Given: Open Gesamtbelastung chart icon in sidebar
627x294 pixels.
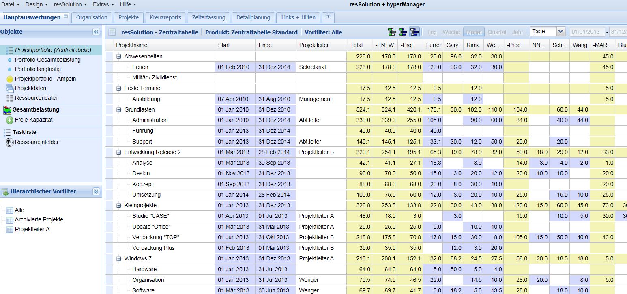Looking at the screenshot, I should pyautogui.click(x=7, y=109).
